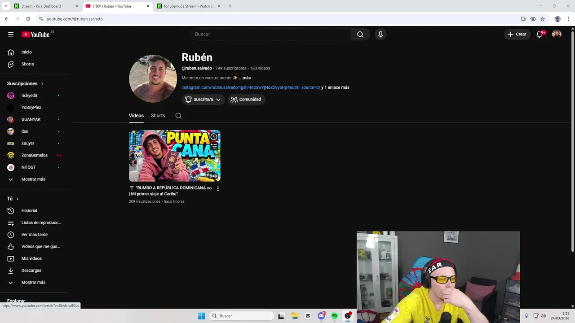The image size is (575, 323).
Task: Open Discord from the taskbar
Action: [x=321, y=316]
